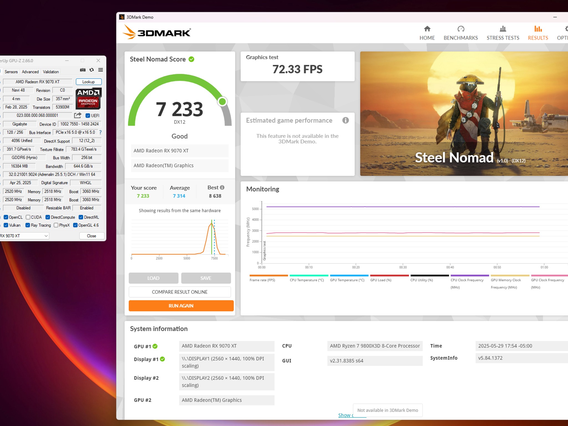Toggle the OpenCL checkbox

click(6, 217)
